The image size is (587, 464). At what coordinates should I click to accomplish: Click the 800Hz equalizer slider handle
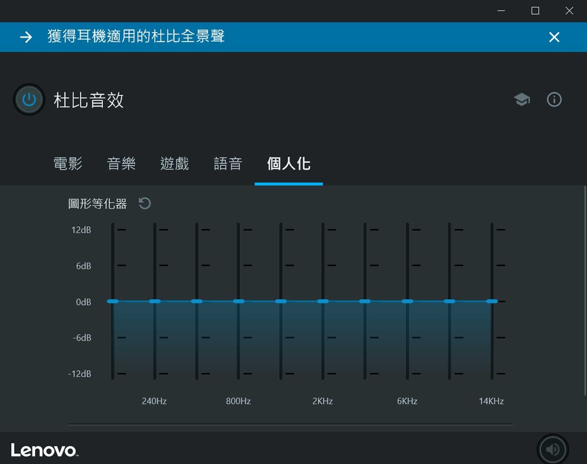(x=238, y=301)
